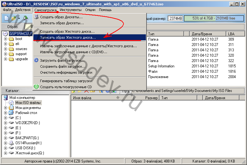Viewport: 247px width, 165px height.
Task: Click the Самозагрузка menu title
Action: pyautogui.click(x=45, y=10)
